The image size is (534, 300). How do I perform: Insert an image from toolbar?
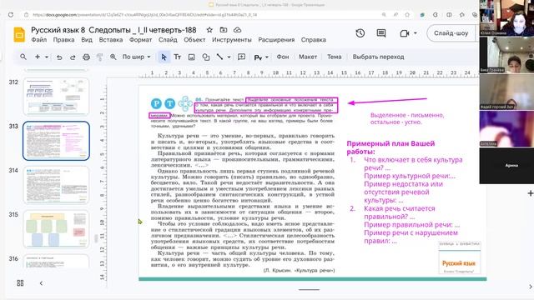(191, 57)
